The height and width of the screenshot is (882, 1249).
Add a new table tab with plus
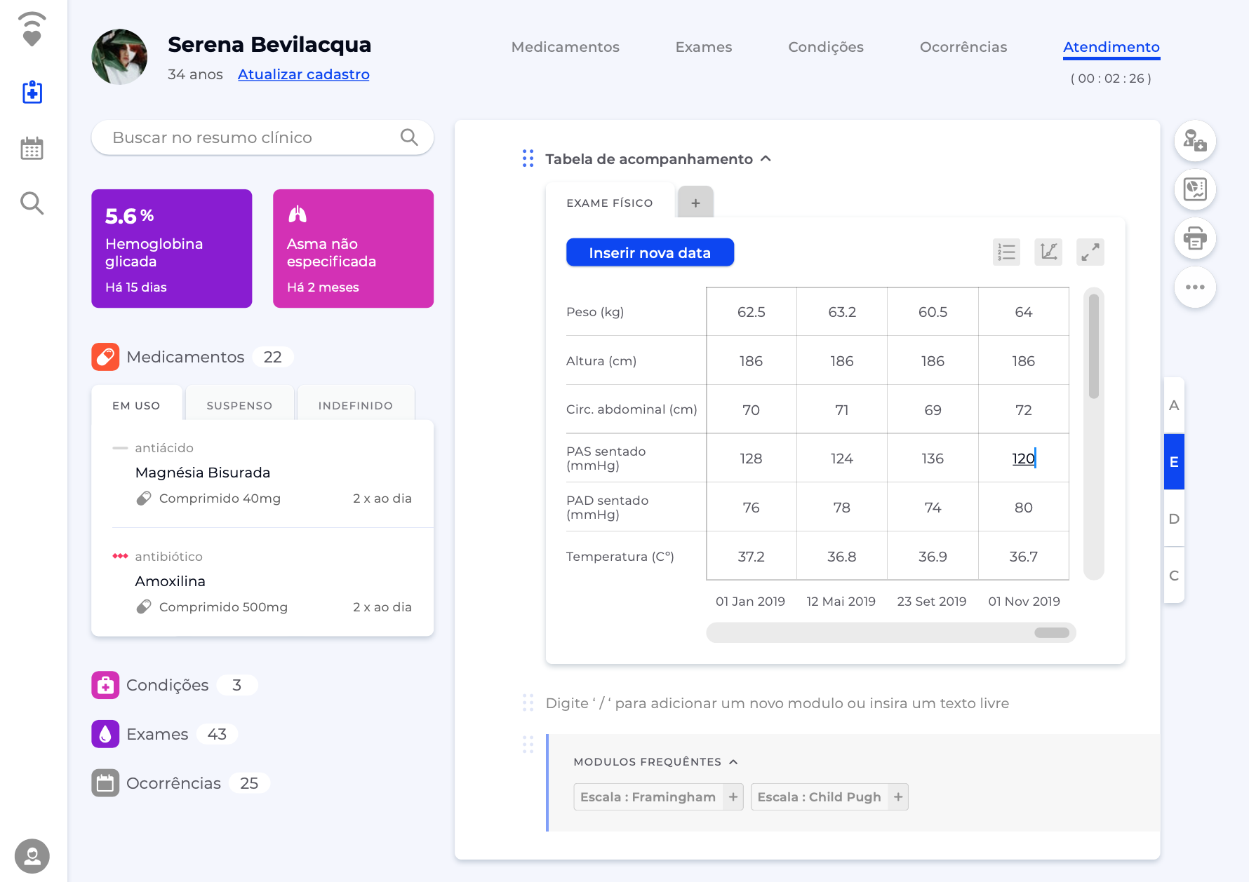(x=695, y=203)
